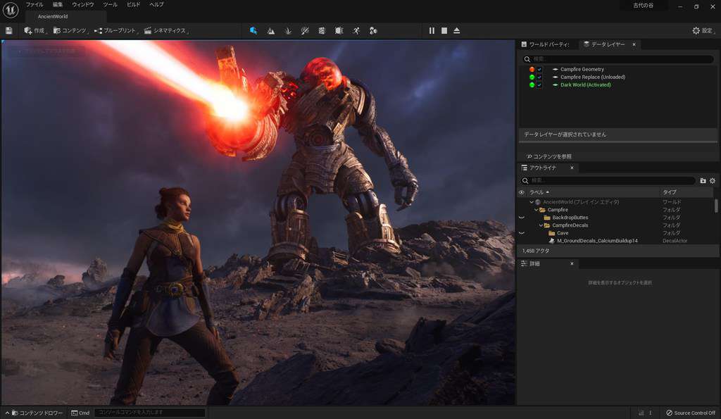This screenshot has height=419, width=721.
Task: Add a new folder in the Outliner
Action: pyautogui.click(x=703, y=181)
